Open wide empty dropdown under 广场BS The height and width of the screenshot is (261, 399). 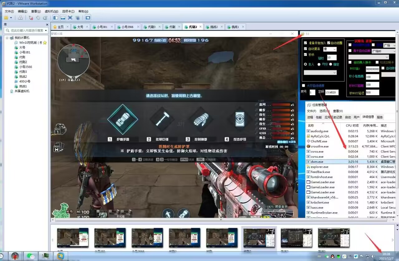click(369, 57)
